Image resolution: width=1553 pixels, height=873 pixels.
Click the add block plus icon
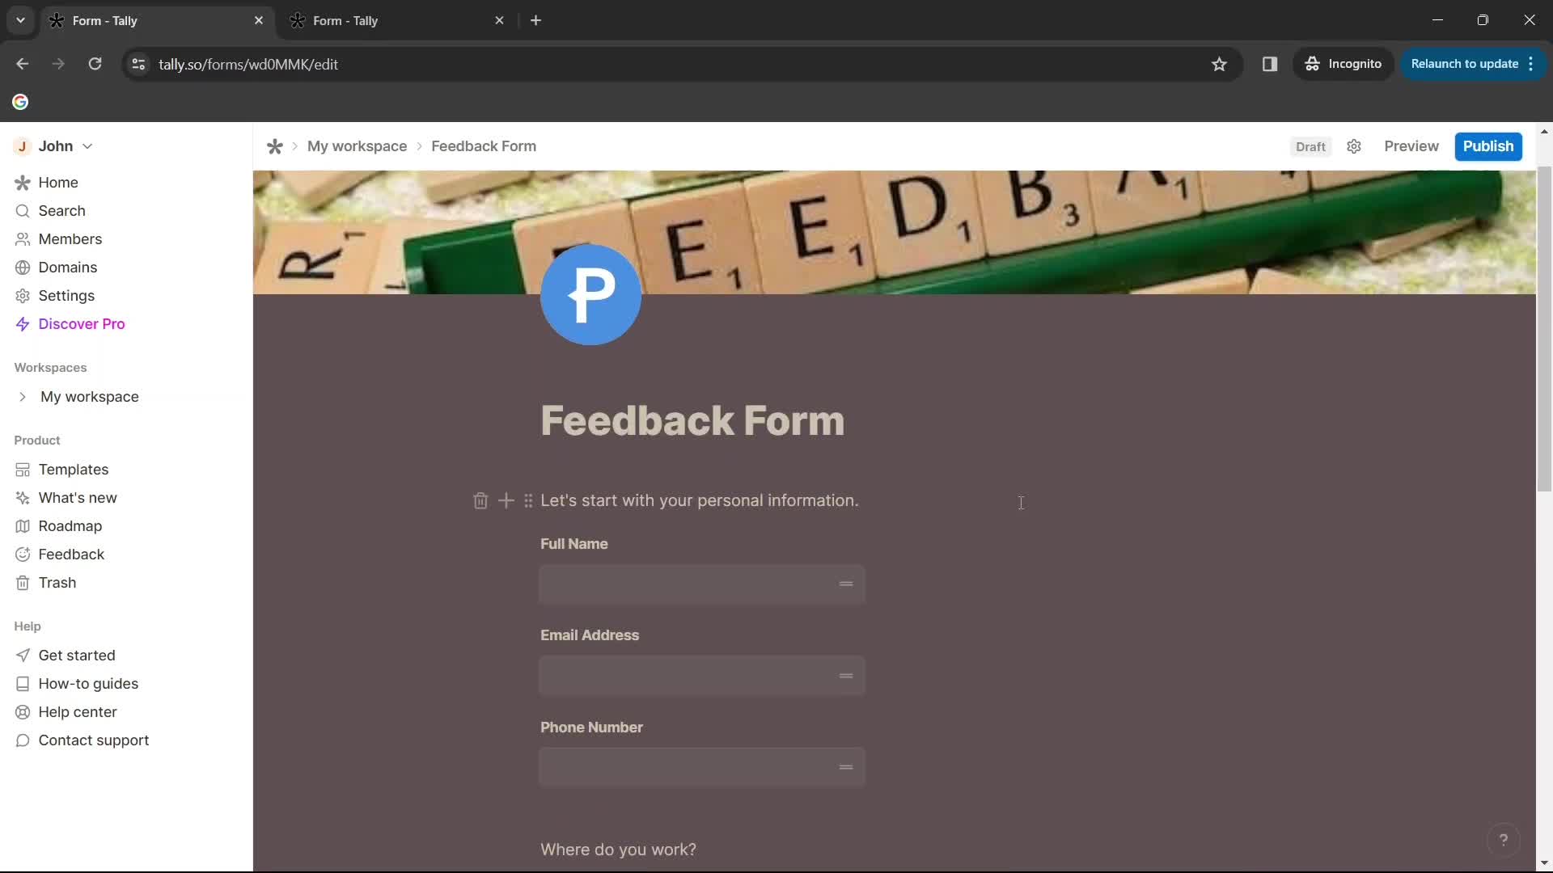(506, 501)
